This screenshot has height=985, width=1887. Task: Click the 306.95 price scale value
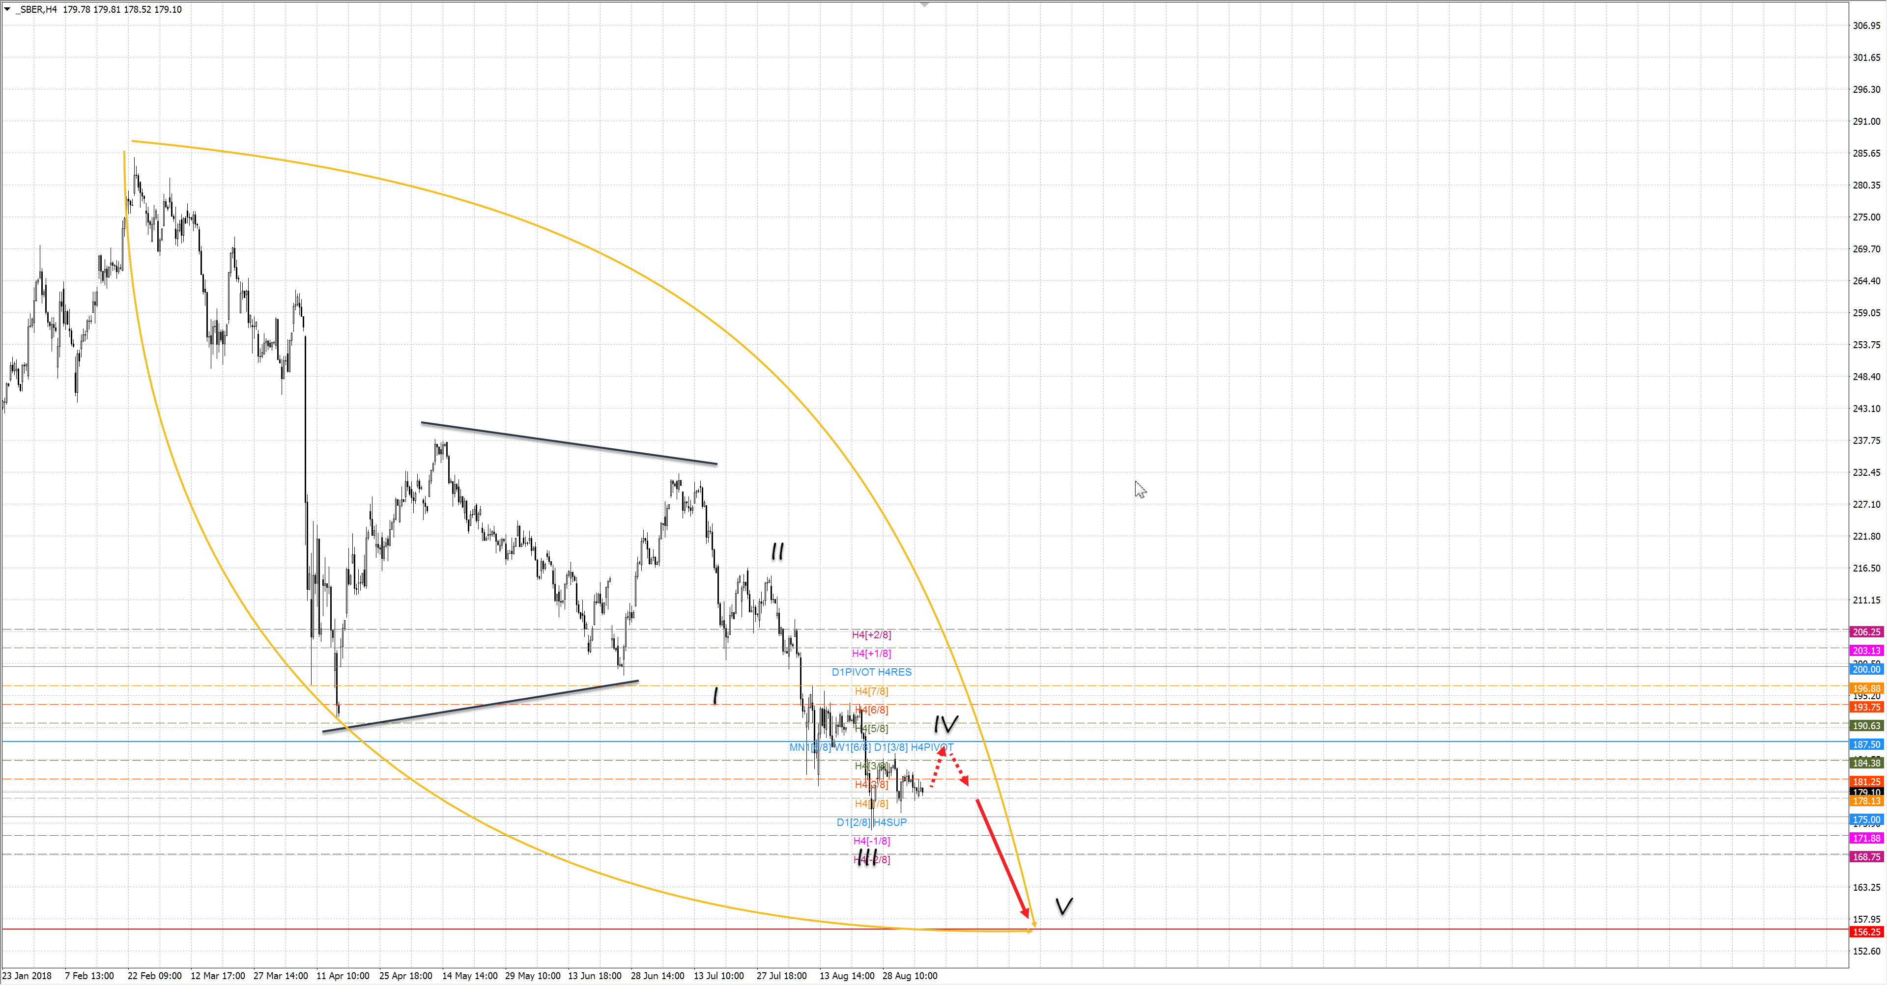(1866, 26)
